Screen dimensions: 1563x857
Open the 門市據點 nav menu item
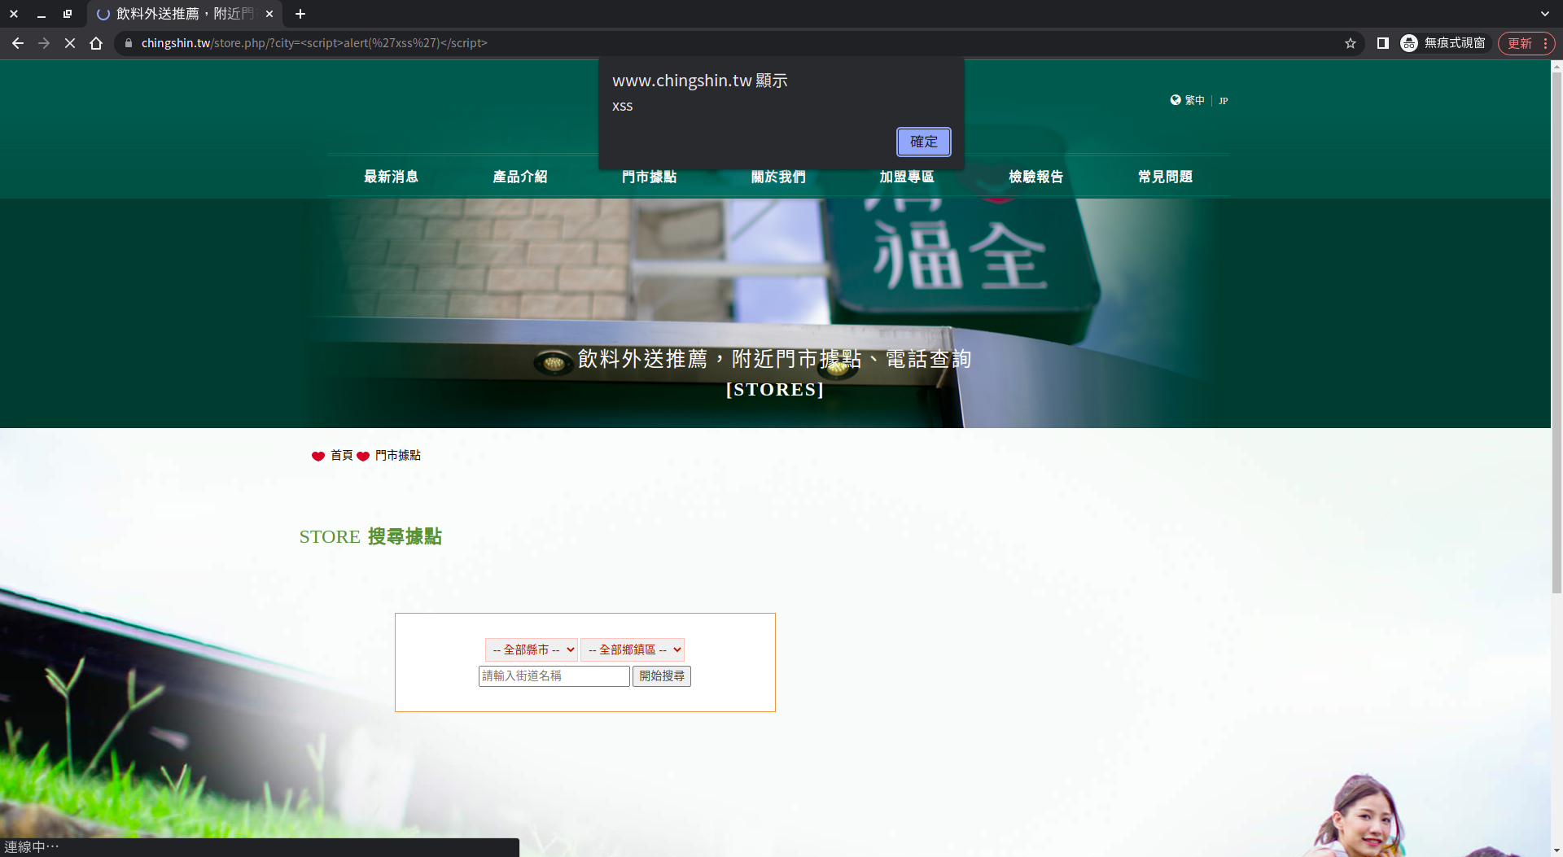pyautogui.click(x=649, y=177)
